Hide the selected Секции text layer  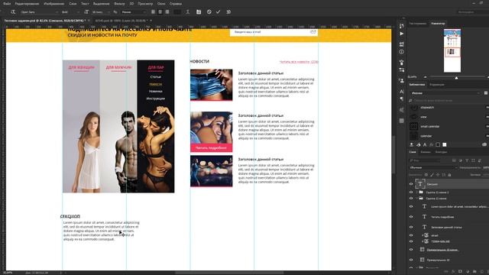click(x=411, y=184)
